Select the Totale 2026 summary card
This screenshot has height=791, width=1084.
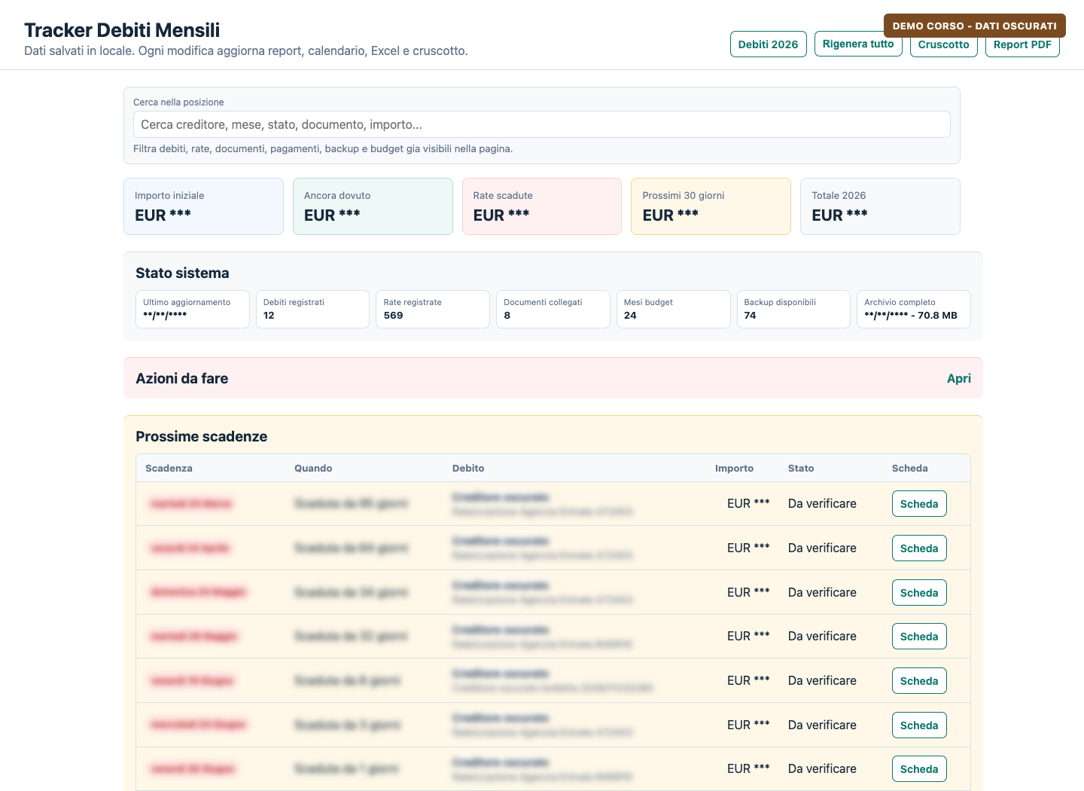click(x=880, y=206)
